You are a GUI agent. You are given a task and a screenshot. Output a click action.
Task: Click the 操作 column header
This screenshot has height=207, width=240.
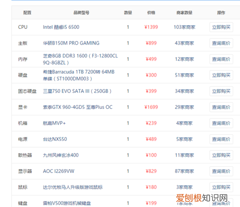pos(221,12)
